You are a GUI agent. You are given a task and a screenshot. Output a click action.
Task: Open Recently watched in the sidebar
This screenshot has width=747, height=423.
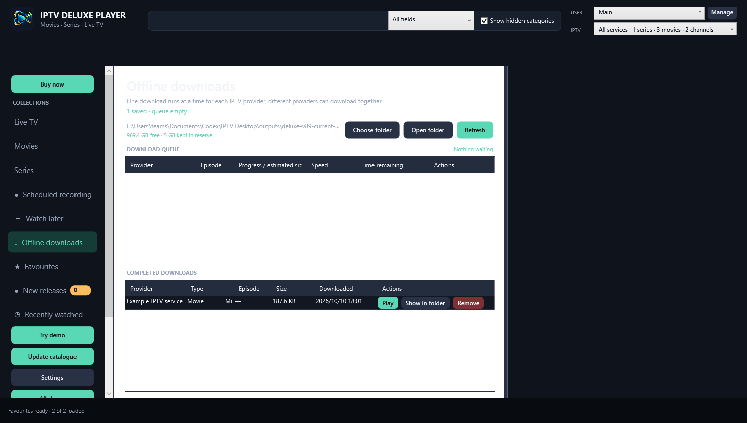click(x=52, y=315)
